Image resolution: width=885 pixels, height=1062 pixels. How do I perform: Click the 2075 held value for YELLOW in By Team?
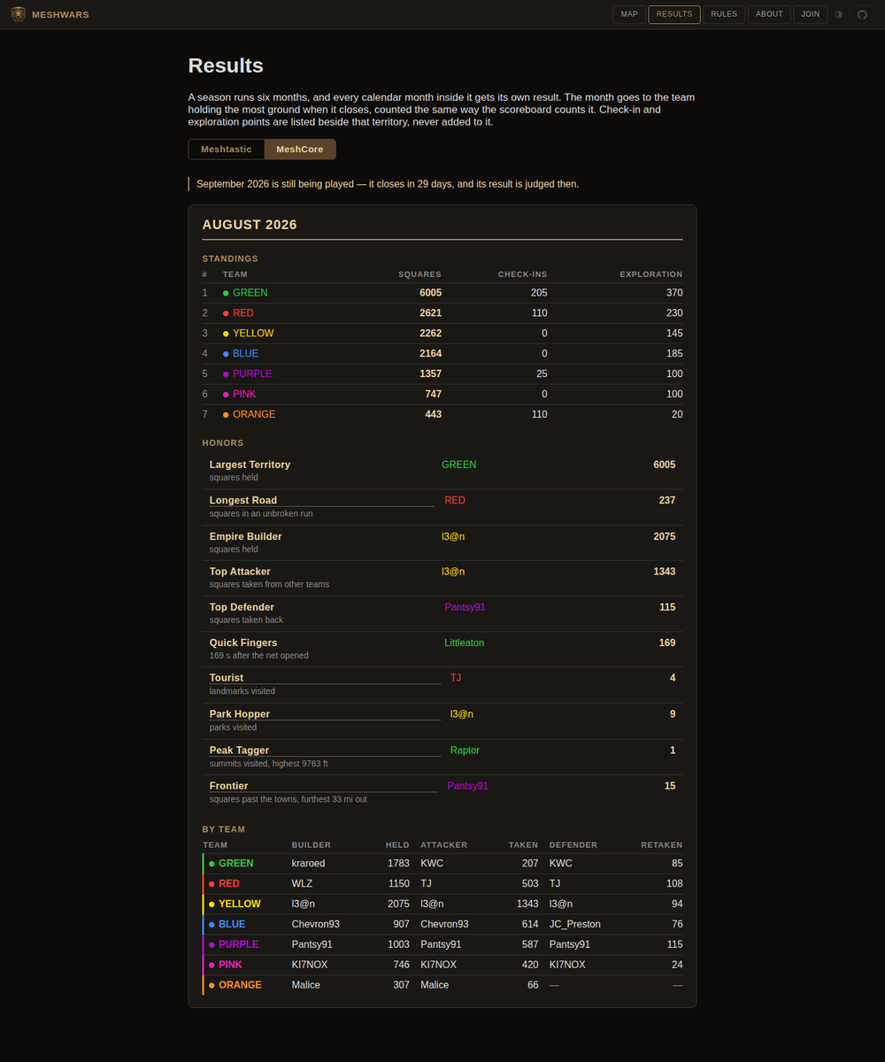click(398, 904)
